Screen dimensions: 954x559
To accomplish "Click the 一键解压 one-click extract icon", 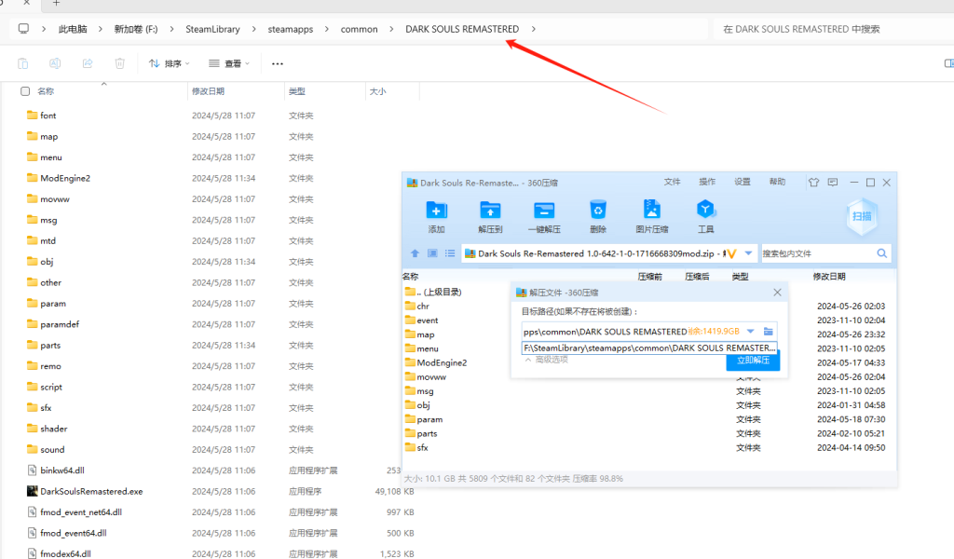I will click(x=544, y=211).
